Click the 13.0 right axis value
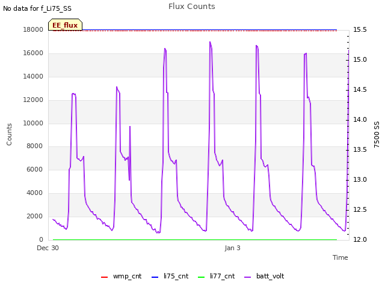385x288 pixels. [360, 180]
